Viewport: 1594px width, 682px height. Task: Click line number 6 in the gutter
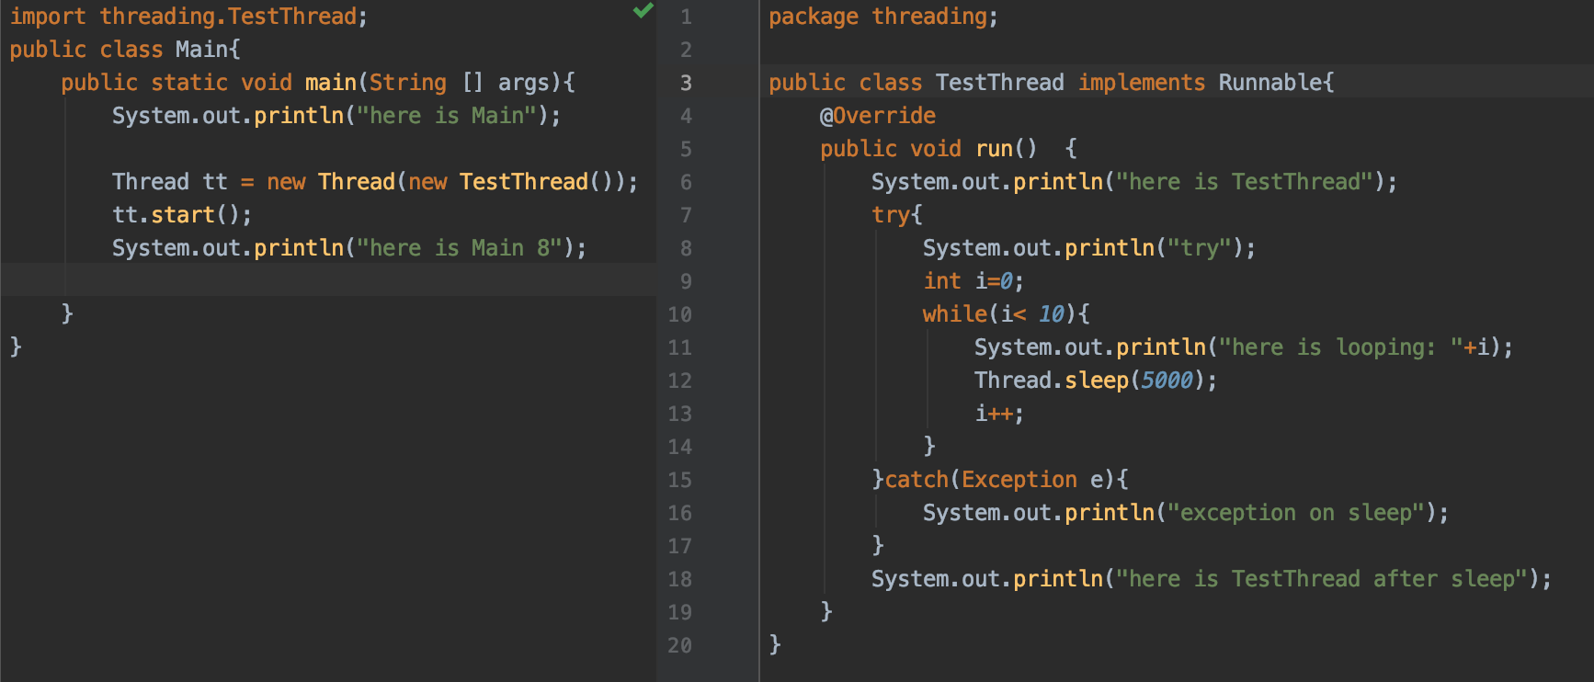686,182
